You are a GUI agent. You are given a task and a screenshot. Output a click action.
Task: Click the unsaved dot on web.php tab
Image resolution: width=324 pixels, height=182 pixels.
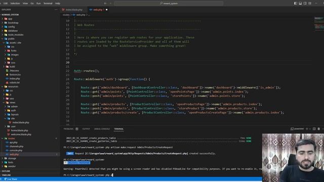point(107,10)
